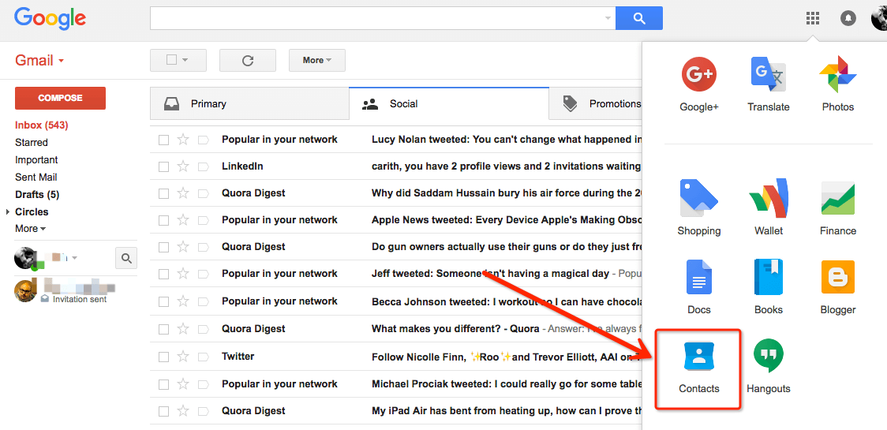Open Hangouts from apps menu

(x=768, y=366)
